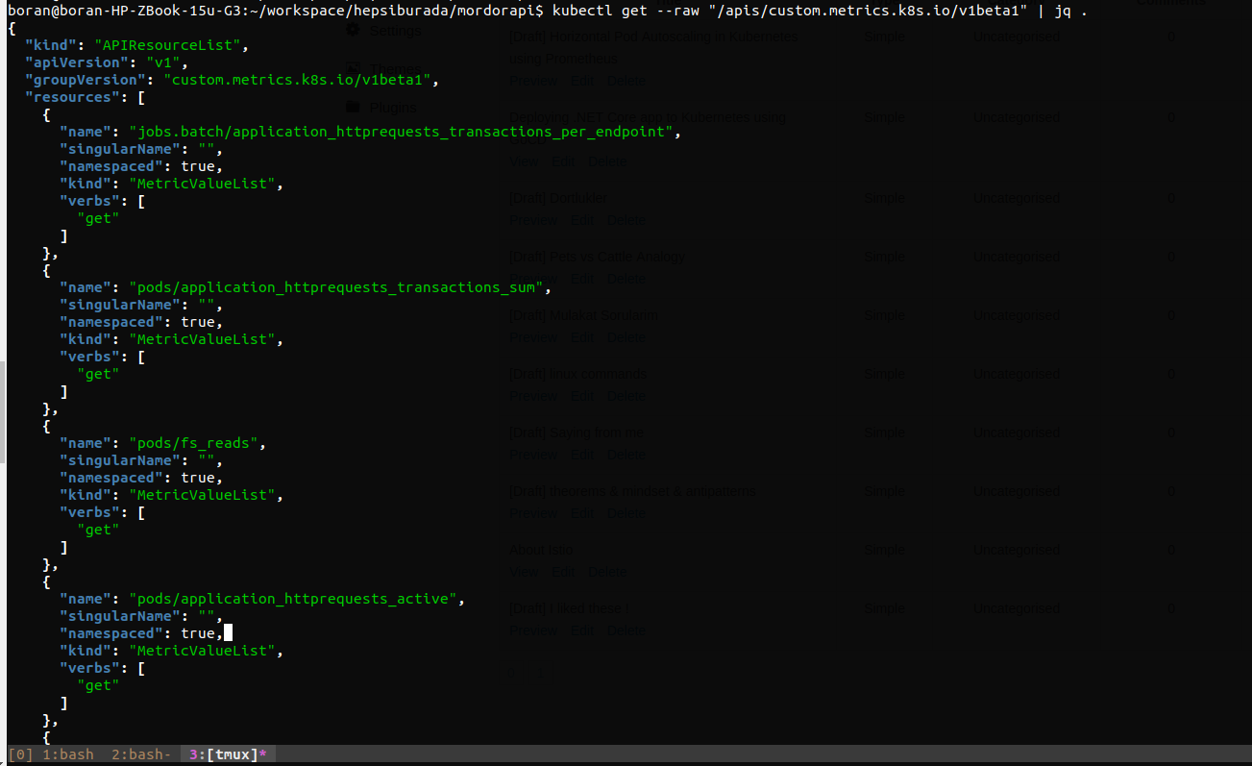Click the tmux session indicator [0]

point(20,754)
